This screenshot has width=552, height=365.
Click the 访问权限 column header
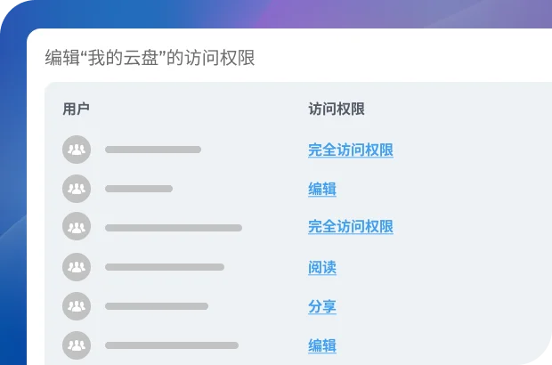336,109
